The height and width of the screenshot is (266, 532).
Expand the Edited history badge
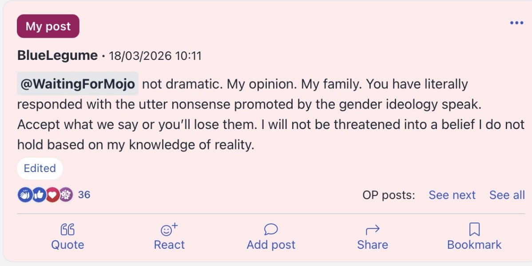click(40, 168)
